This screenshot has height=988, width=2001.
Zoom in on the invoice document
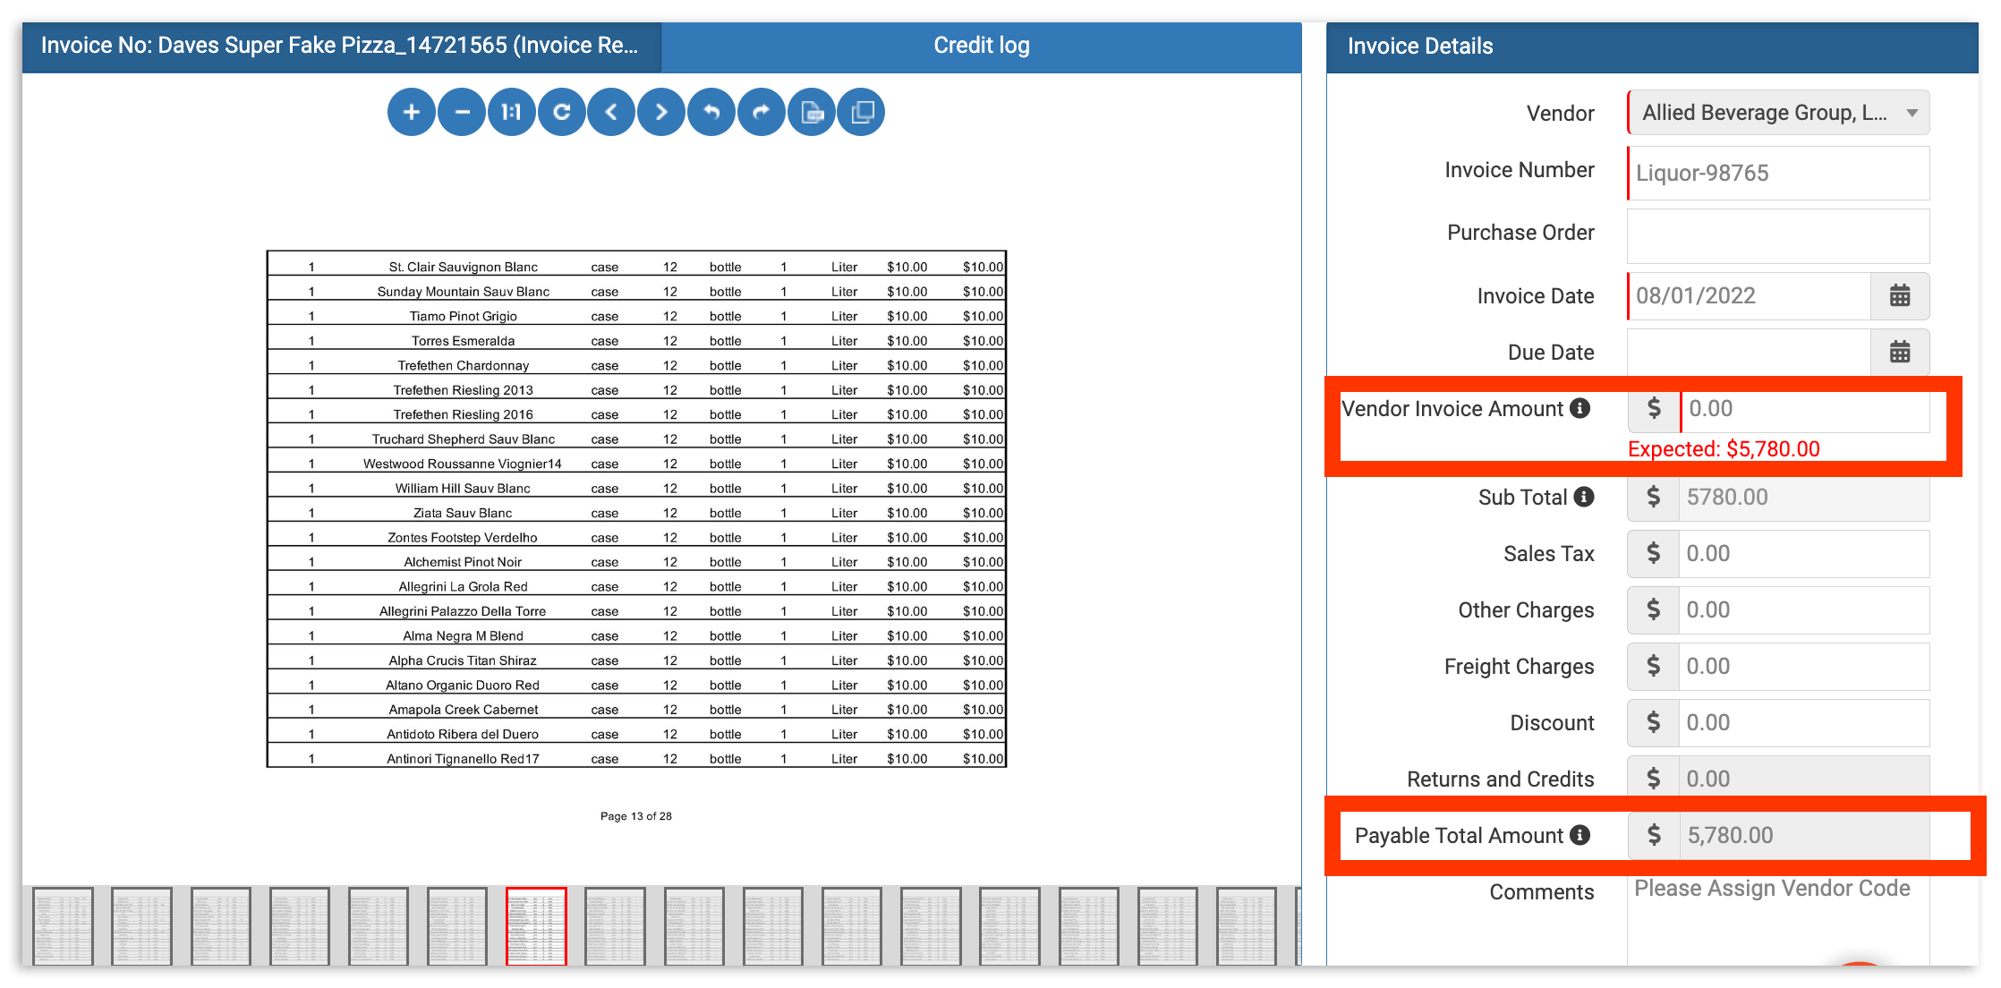coord(411,111)
